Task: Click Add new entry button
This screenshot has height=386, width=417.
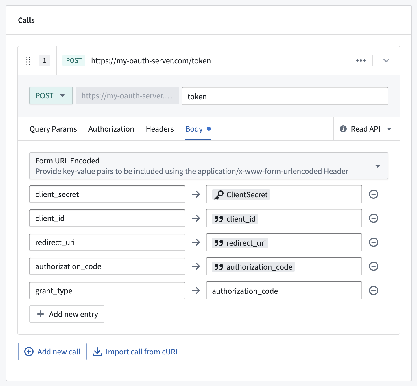Action: click(67, 314)
